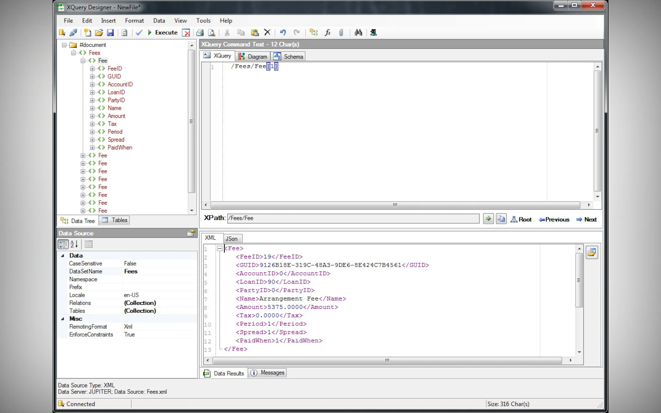661x413 pixels.
Task: Click the Open folder icon in toolbar
Action: tap(99, 33)
